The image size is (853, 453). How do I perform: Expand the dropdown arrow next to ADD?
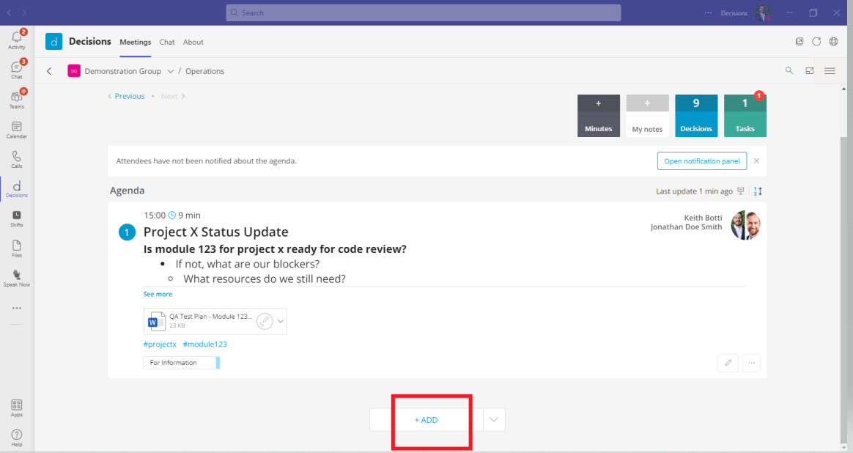click(494, 420)
